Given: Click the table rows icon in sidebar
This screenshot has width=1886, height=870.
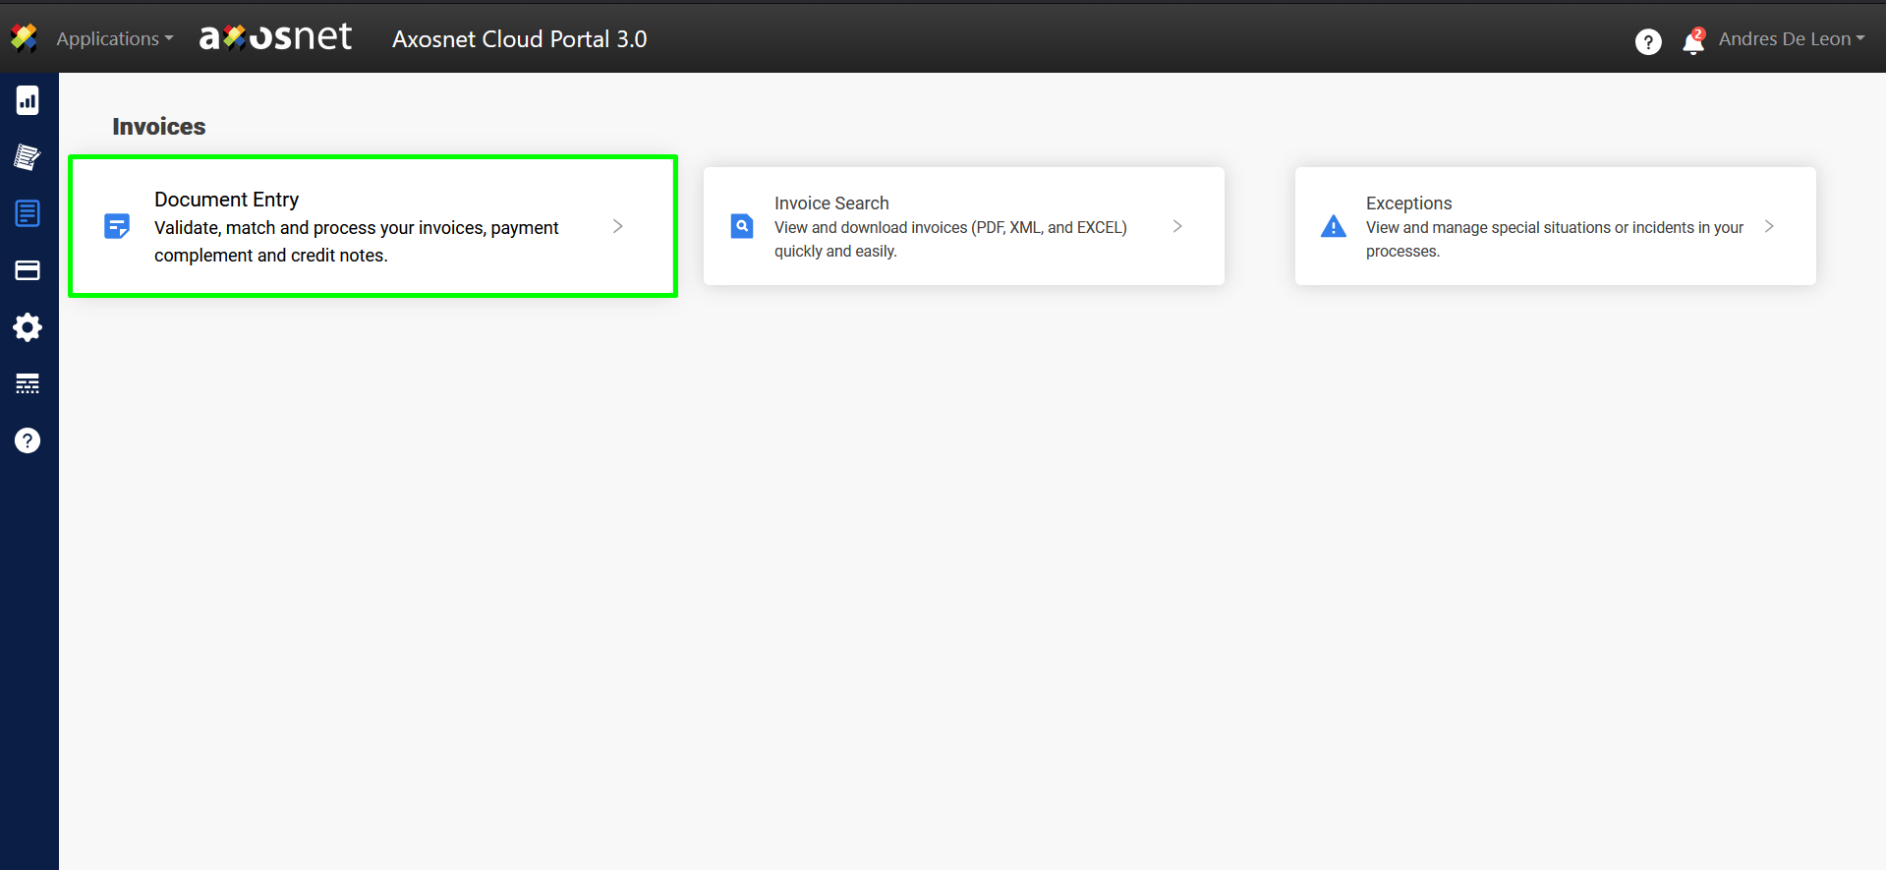Looking at the screenshot, I should [28, 383].
